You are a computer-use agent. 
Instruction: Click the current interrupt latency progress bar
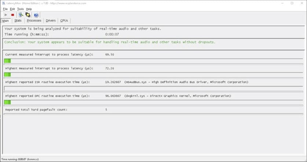(153, 61)
